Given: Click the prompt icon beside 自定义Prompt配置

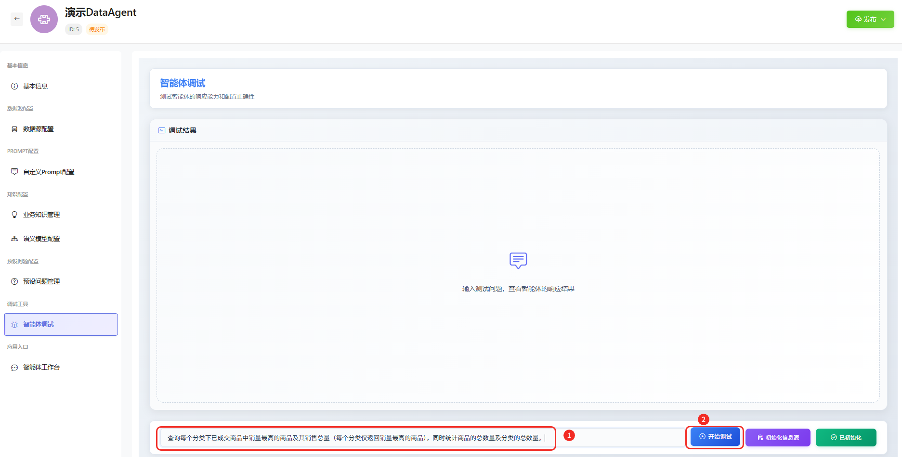Looking at the screenshot, I should pyautogui.click(x=14, y=172).
